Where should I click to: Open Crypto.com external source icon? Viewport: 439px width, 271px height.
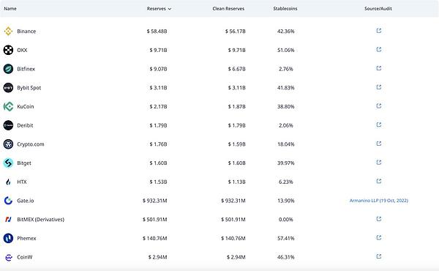pyautogui.click(x=378, y=144)
